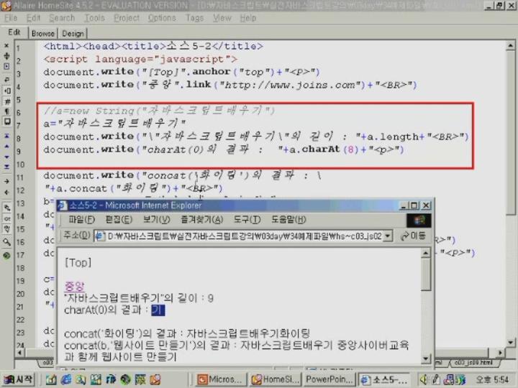This screenshot has height=388, width=518.
Task: Click the 시작 Start button
Action: coord(19,379)
